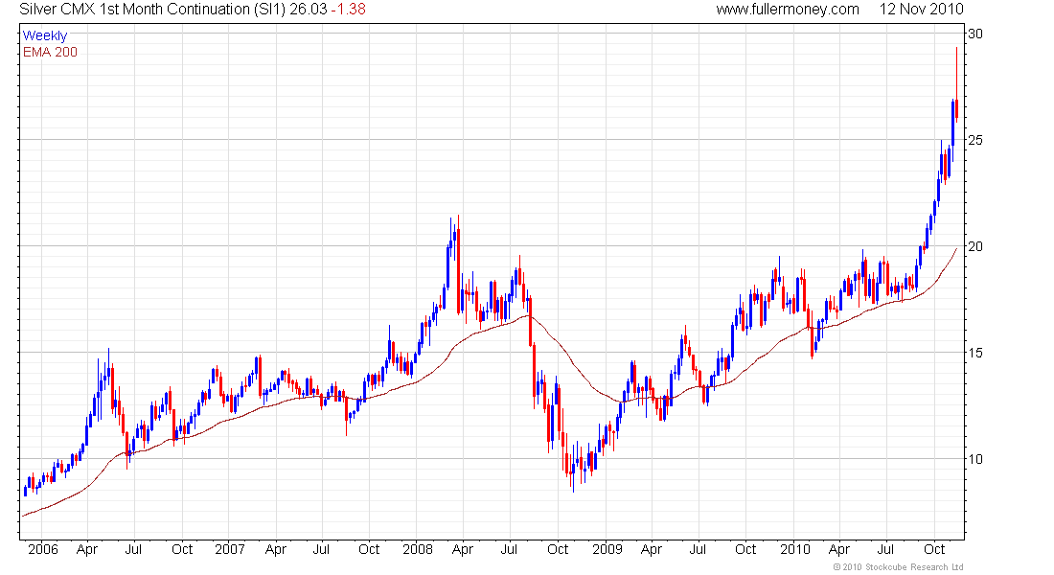The width and height of the screenshot is (1054, 575).
Task: Click the Apr label after 2010
Action: click(x=839, y=549)
